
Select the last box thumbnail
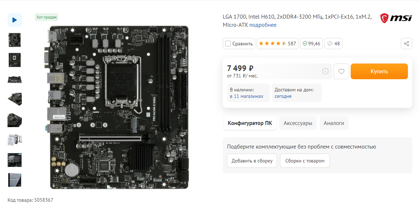(x=14, y=180)
